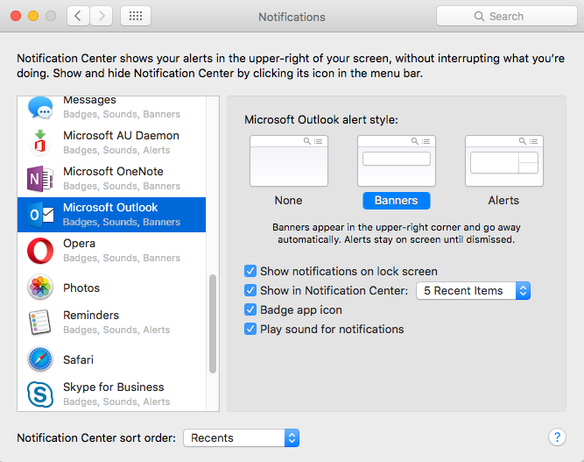
Task: Click the Microsoft AU Daemon icon
Action: [40, 142]
